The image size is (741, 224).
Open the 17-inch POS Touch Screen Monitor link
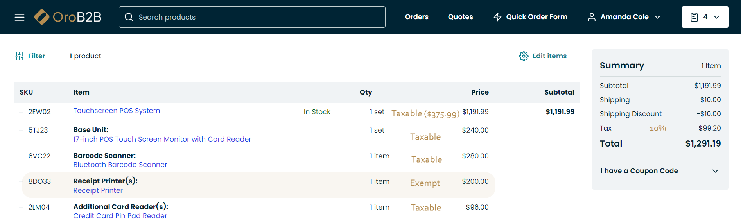pyautogui.click(x=162, y=139)
